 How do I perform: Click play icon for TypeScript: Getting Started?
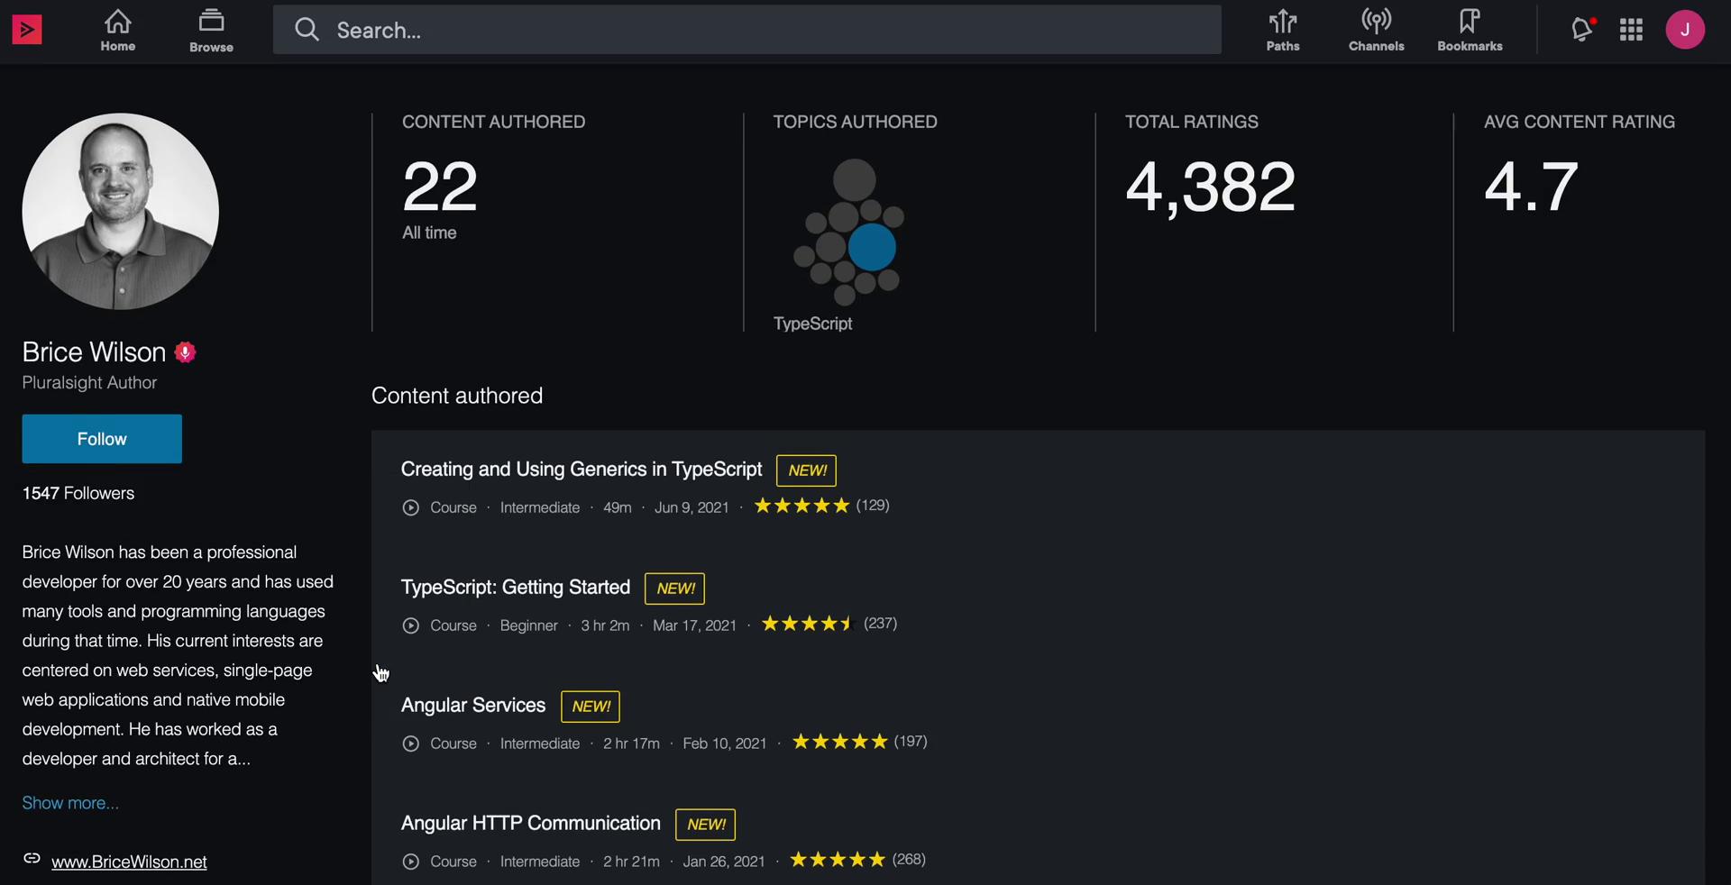pyautogui.click(x=411, y=626)
